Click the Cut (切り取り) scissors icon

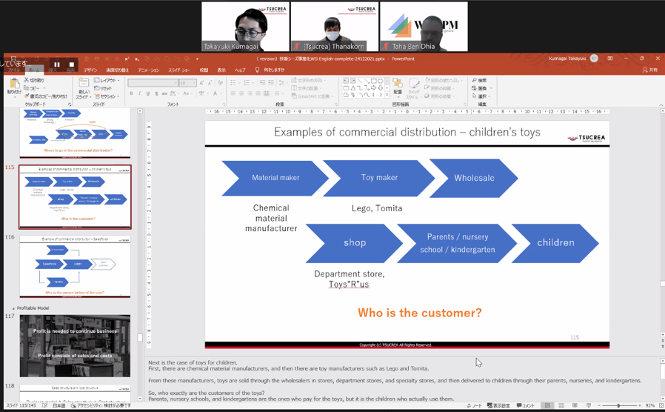coord(27,80)
